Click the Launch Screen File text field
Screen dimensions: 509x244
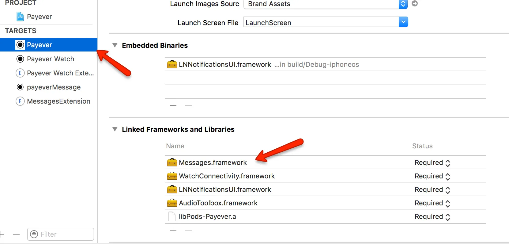321,22
